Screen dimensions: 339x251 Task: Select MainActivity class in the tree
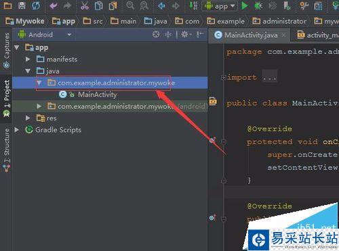click(x=88, y=94)
